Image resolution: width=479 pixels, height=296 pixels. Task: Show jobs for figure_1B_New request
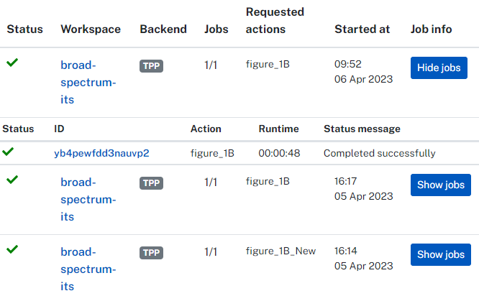tap(440, 254)
